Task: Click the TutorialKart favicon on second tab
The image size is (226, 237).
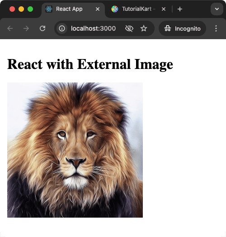Action: point(115,9)
